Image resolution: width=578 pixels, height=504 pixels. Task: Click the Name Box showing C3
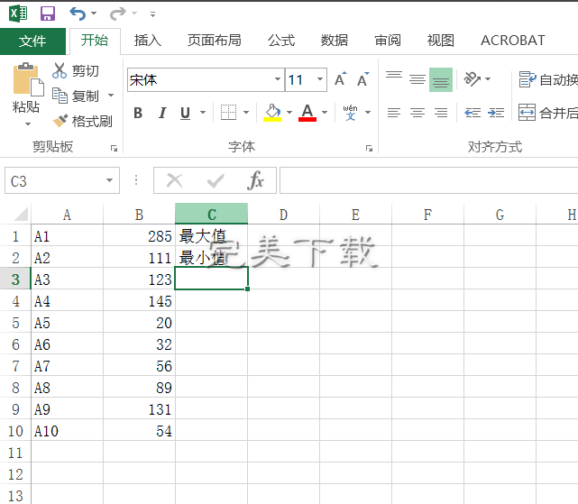point(62,180)
